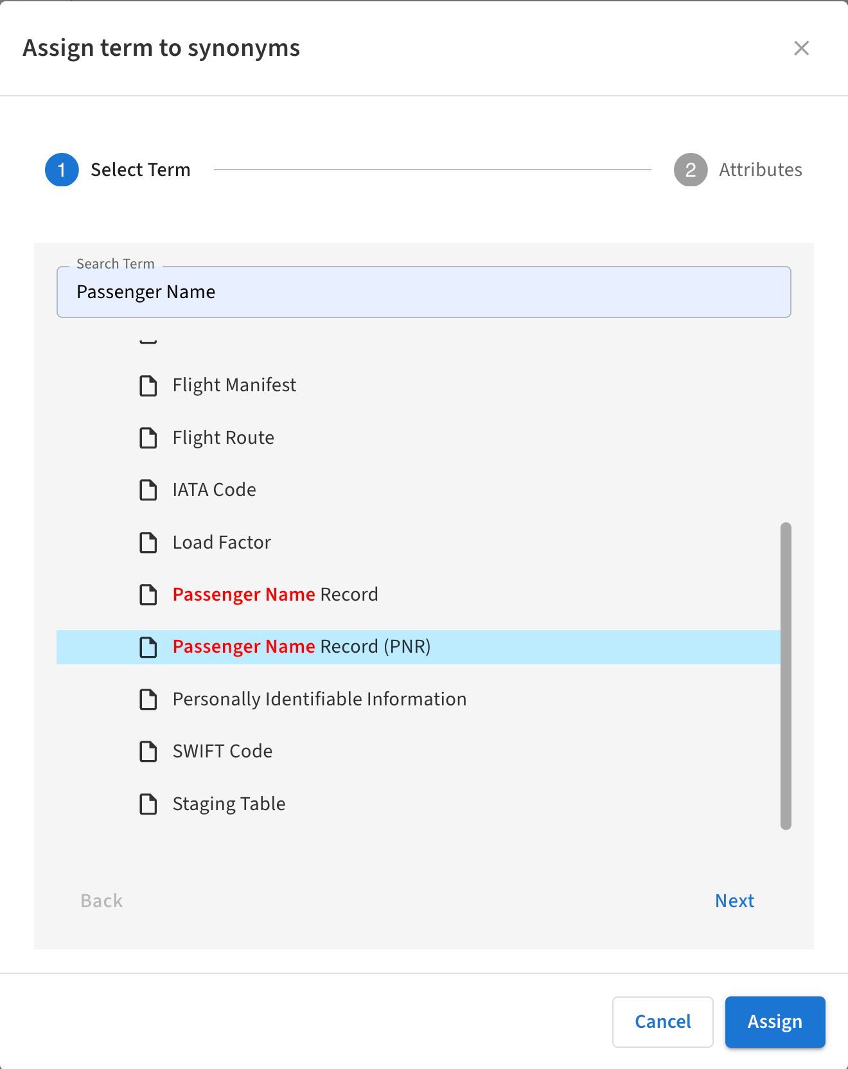The height and width of the screenshot is (1069, 848).
Task: Click the Staging Table document icon
Action: coord(148,804)
